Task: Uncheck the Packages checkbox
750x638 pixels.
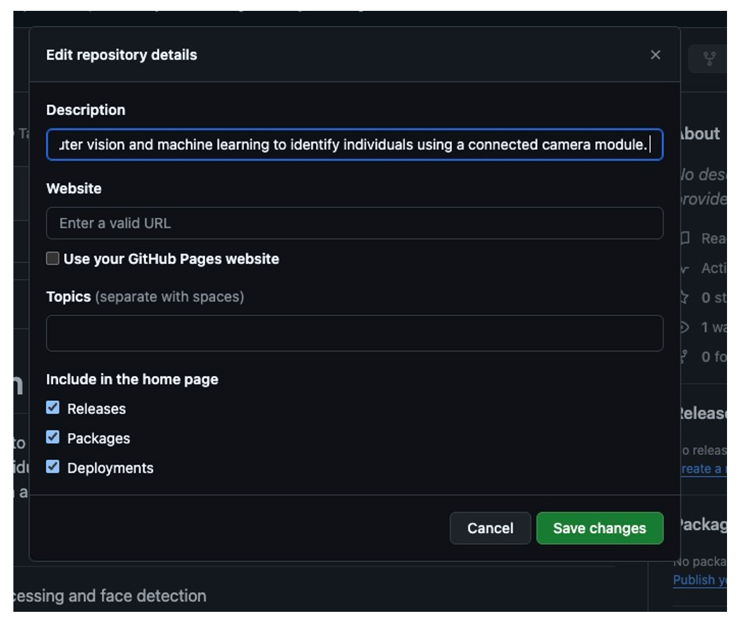Action: (53, 438)
